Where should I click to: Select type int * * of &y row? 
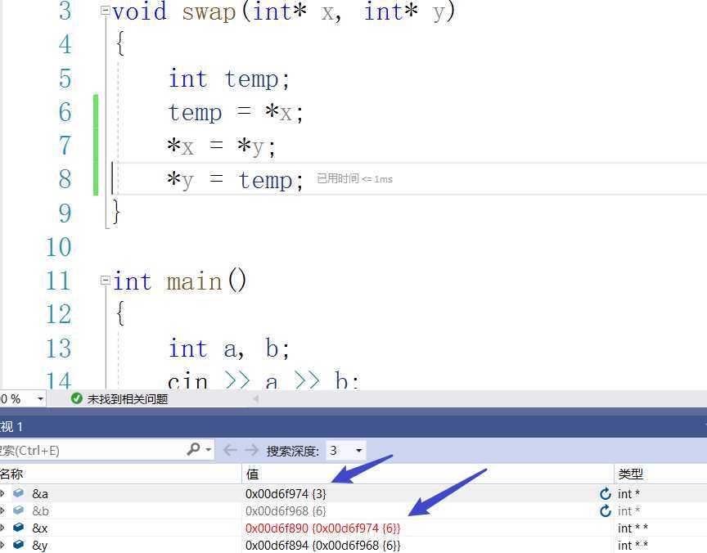(633, 546)
